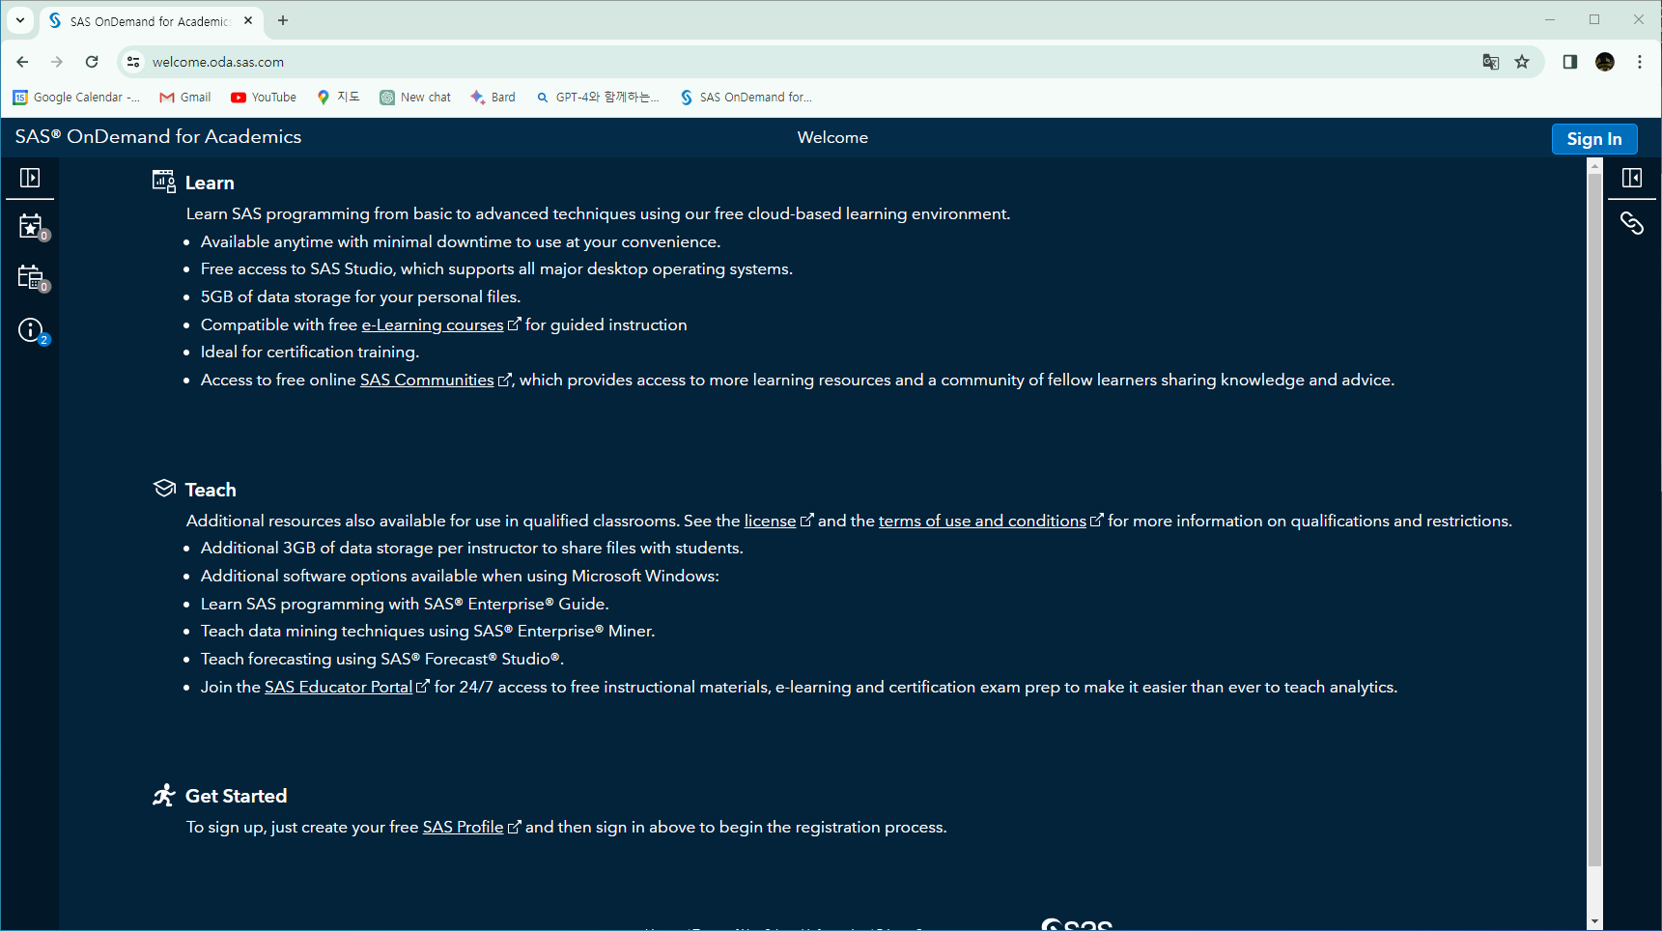Click the Learn chart icon
This screenshot has width=1662, height=931.
[x=163, y=182]
